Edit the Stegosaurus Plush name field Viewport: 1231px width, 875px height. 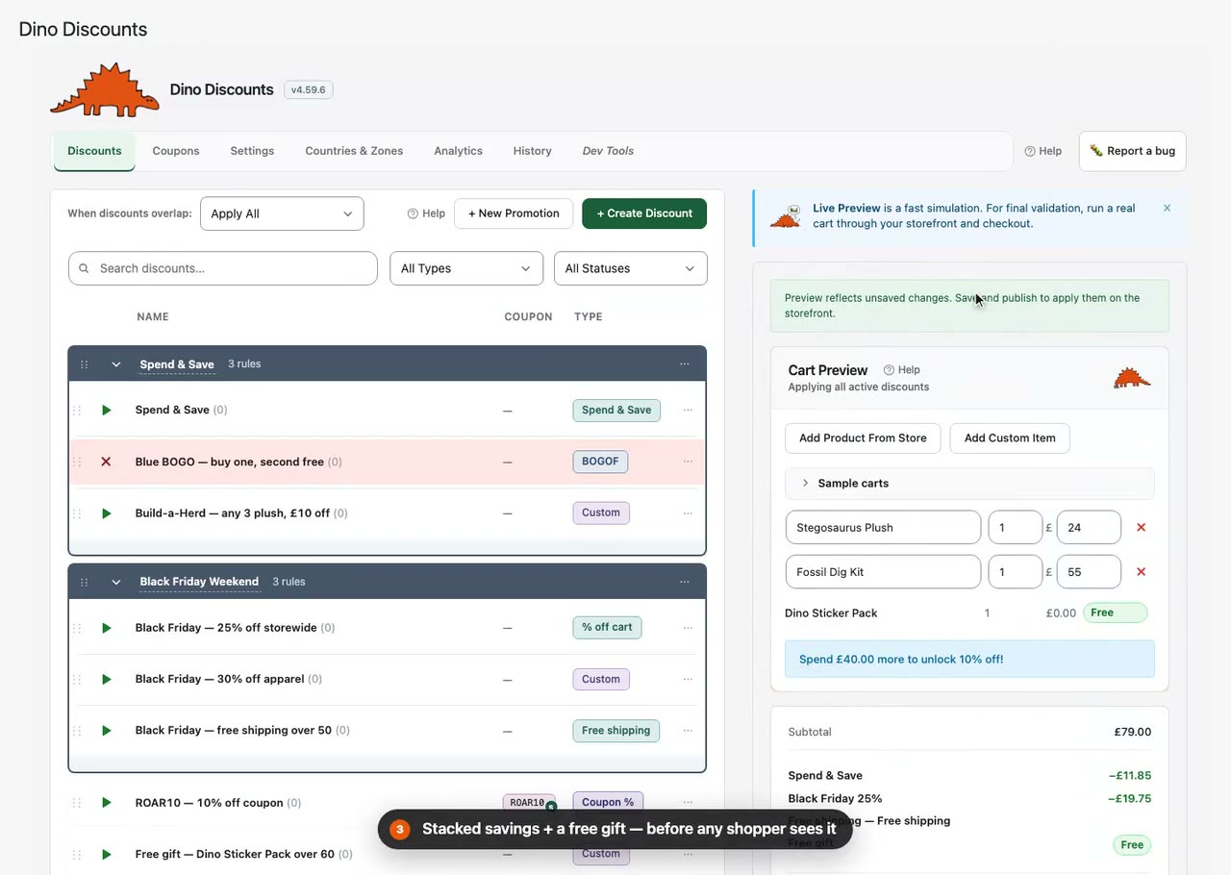pos(883,528)
